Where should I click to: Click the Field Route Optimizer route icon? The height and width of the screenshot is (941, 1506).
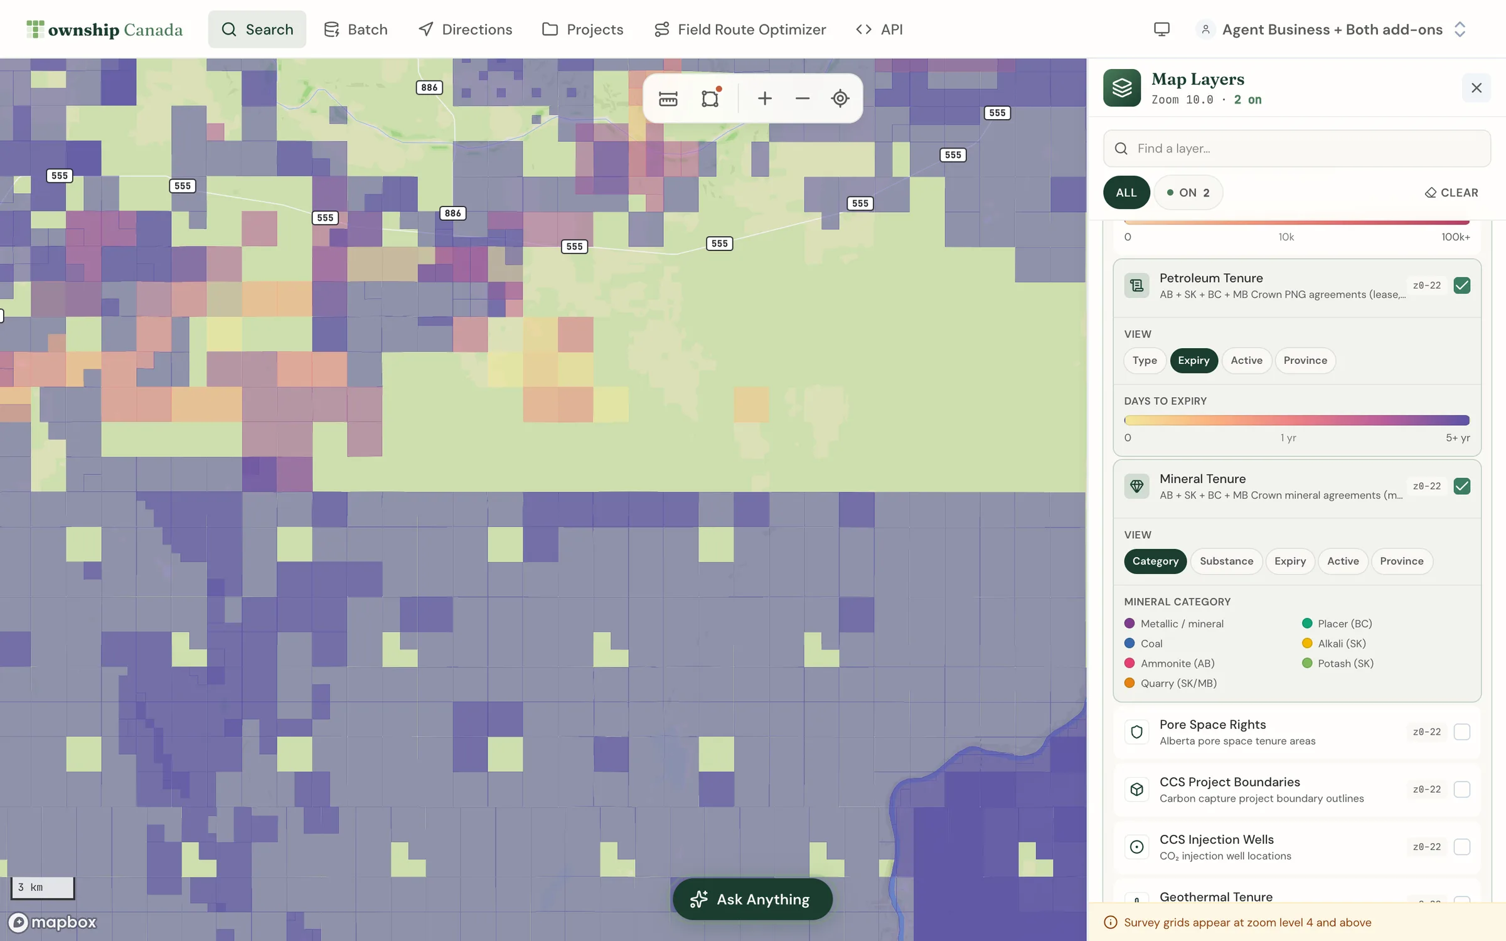(661, 29)
